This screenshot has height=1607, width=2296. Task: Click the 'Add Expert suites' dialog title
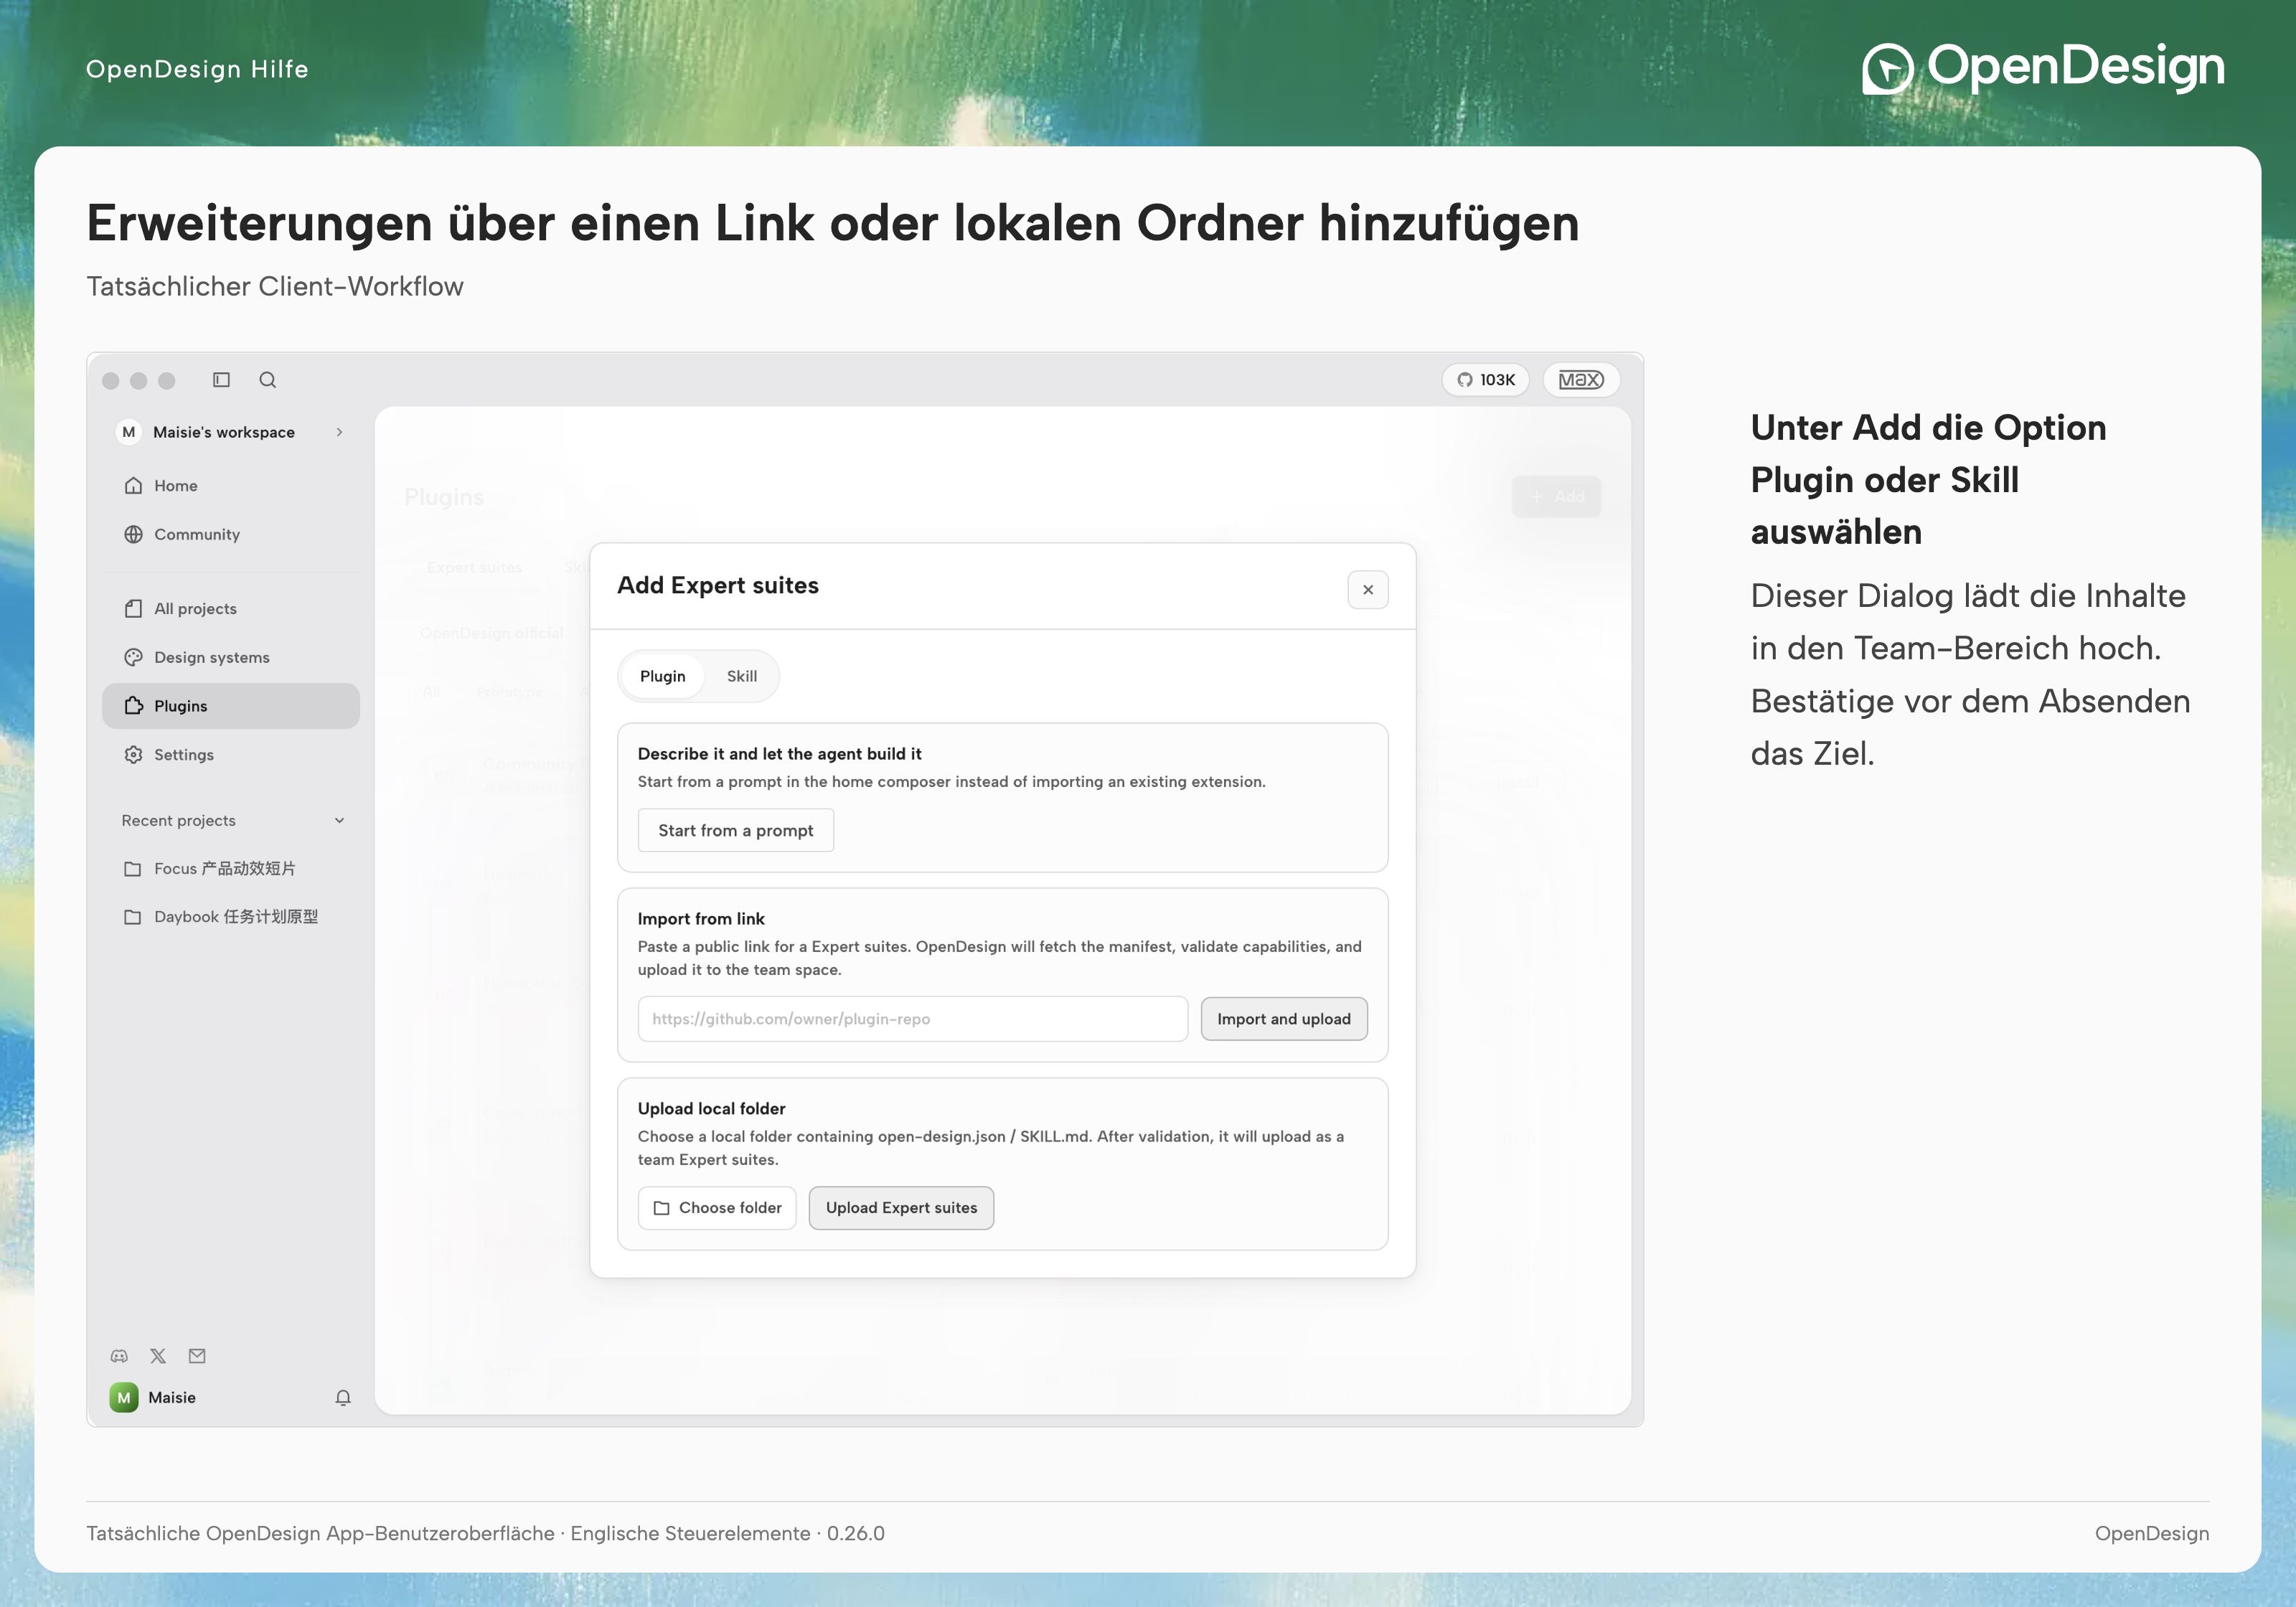click(718, 586)
